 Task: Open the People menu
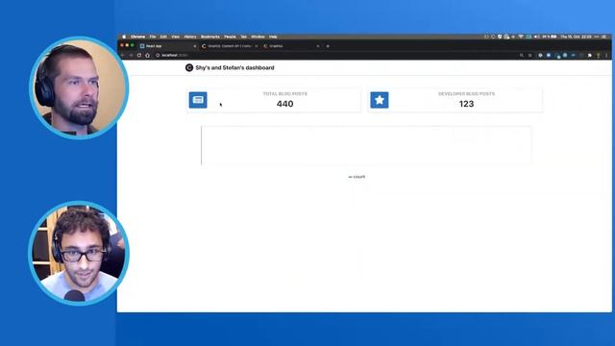pos(230,37)
